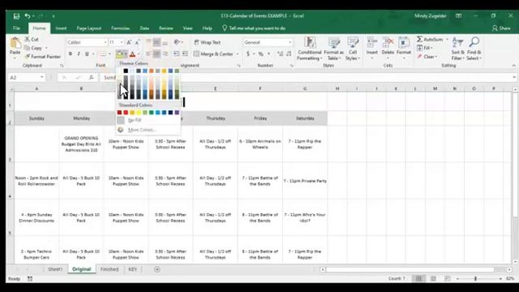Click the Decrease Indent icon

coord(176,54)
